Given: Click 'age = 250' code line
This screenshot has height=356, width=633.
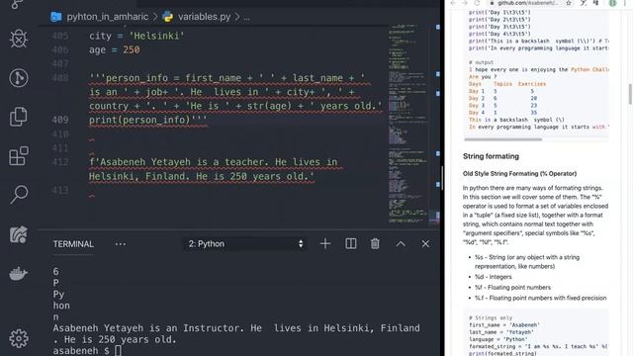Looking at the screenshot, I should [115, 49].
